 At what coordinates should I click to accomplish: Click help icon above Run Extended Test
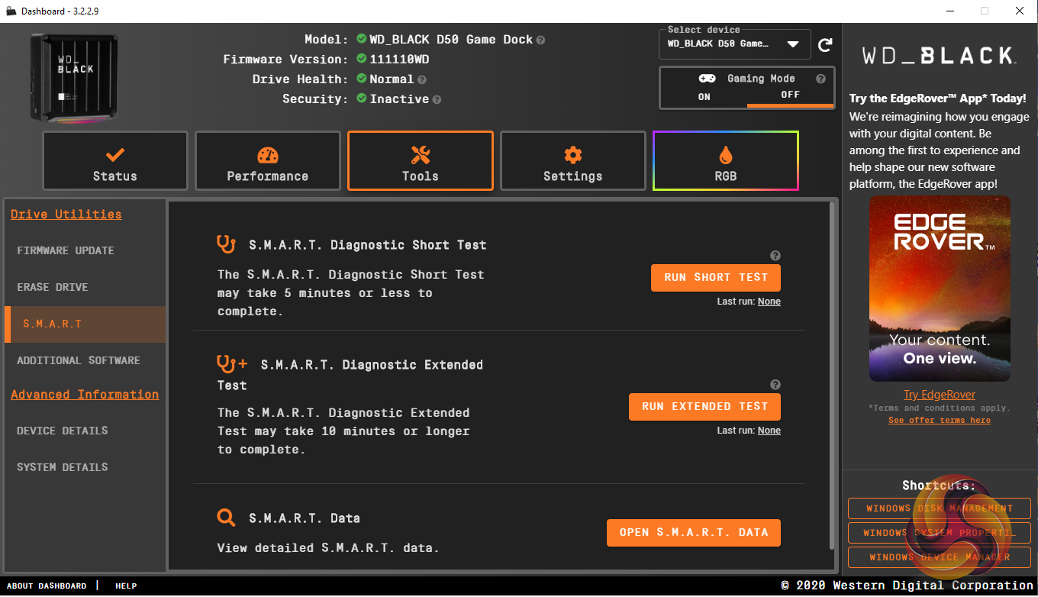[775, 385]
